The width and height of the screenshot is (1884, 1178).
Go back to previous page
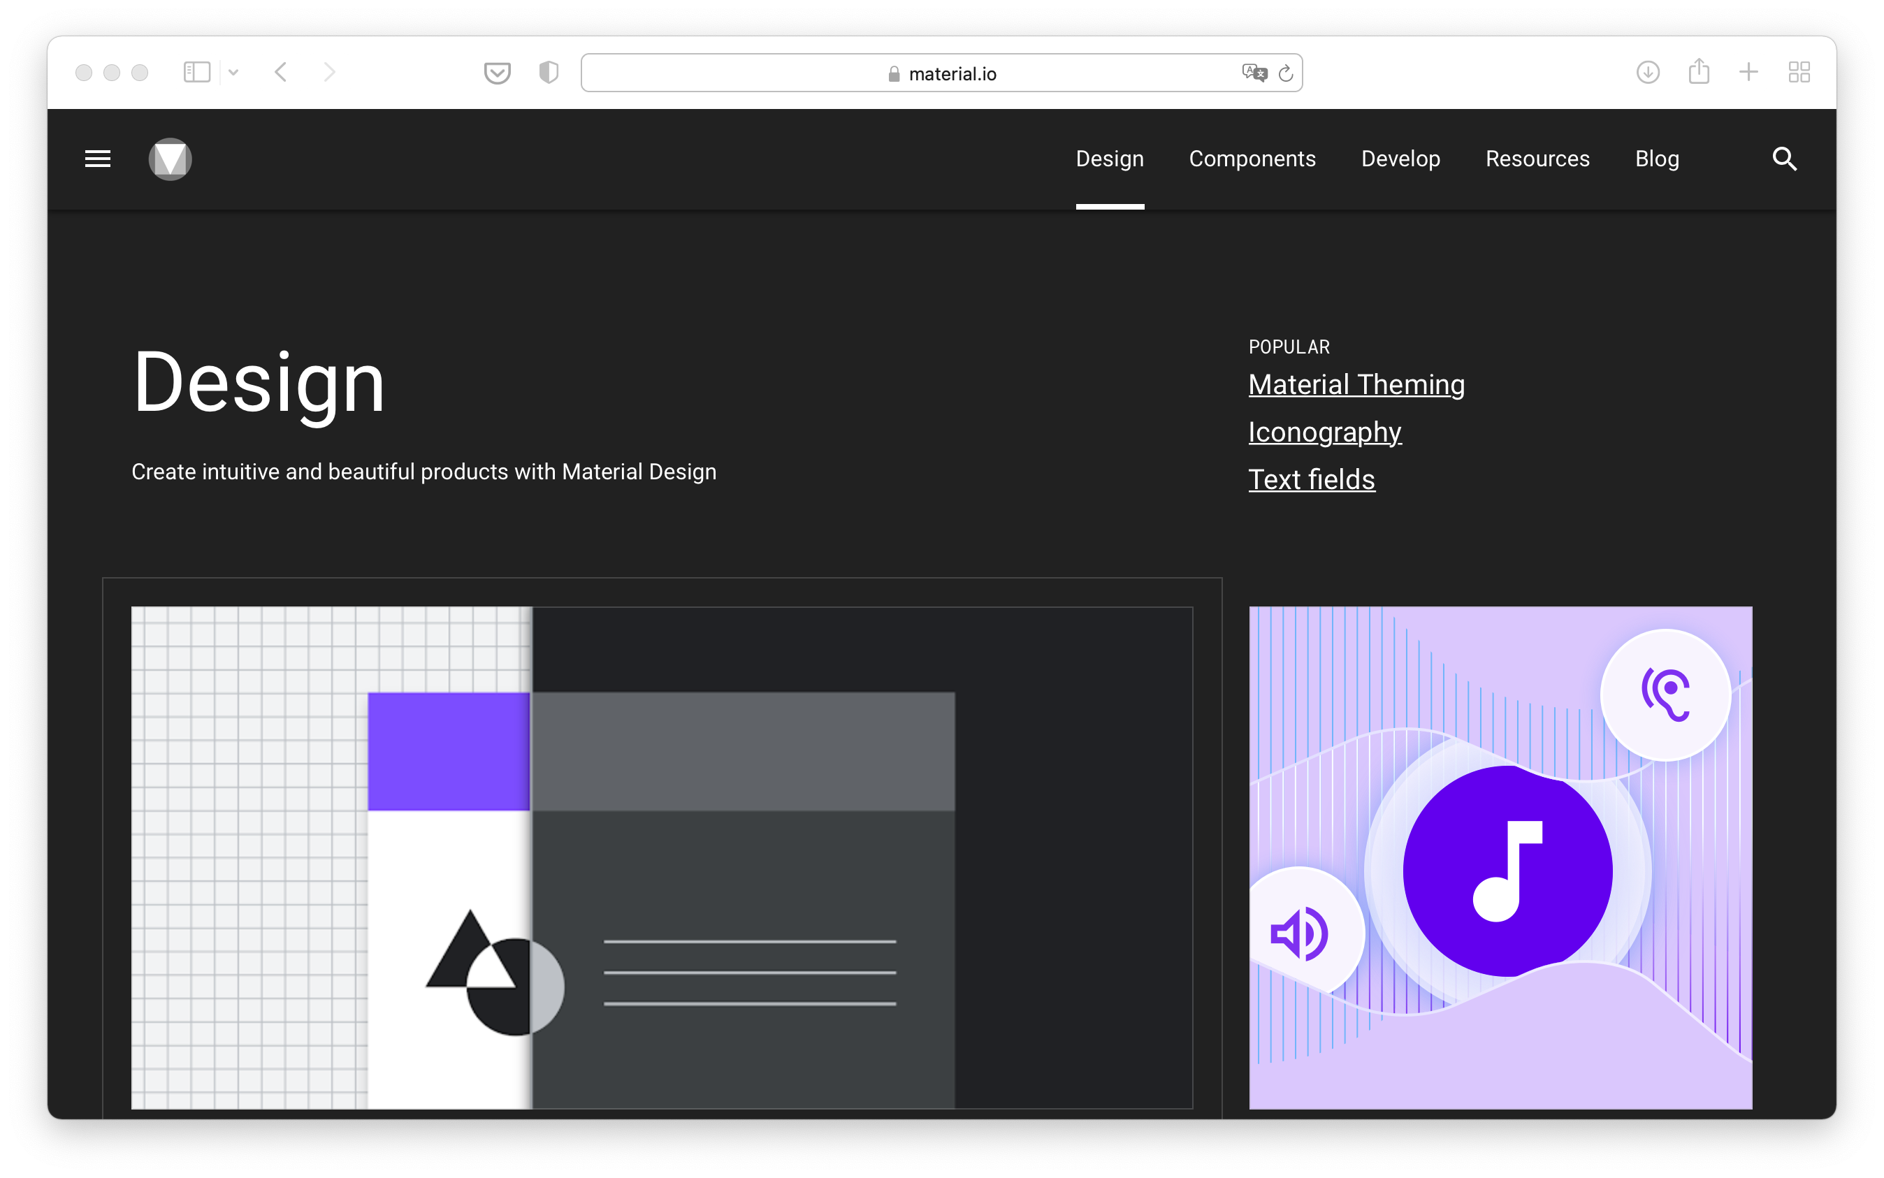282,73
